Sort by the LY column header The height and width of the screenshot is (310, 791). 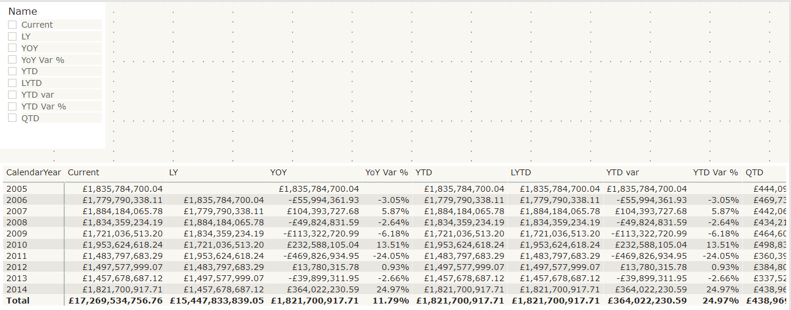tap(174, 172)
